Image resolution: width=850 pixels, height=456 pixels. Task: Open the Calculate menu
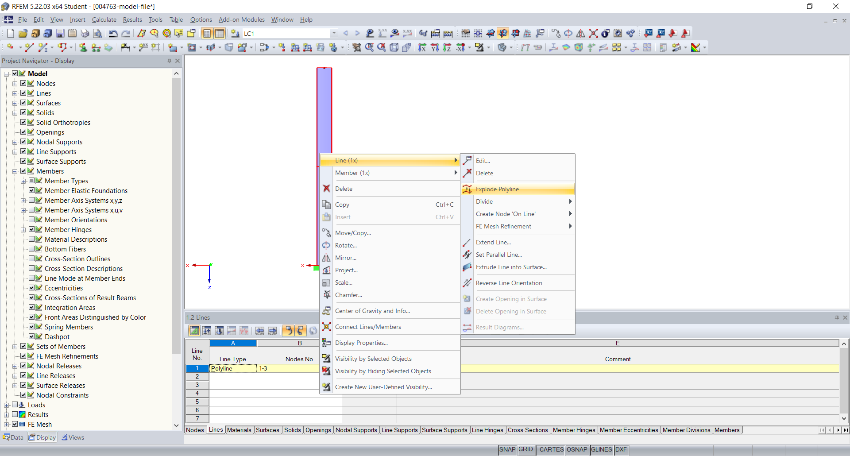(104, 19)
